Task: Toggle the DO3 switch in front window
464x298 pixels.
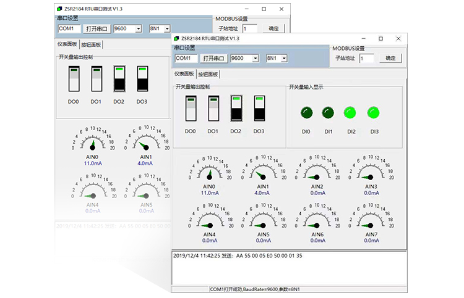Action: pyautogui.click(x=259, y=109)
